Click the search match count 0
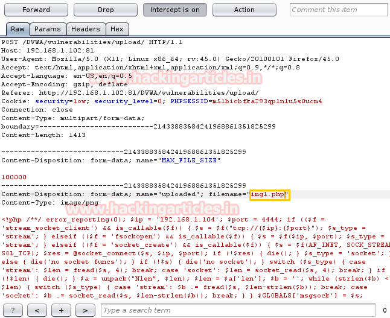 pos(385,310)
